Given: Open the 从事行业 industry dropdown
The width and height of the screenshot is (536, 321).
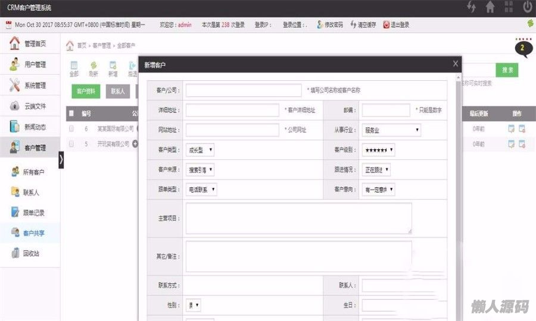Looking at the screenshot, I should pos(391,130).
